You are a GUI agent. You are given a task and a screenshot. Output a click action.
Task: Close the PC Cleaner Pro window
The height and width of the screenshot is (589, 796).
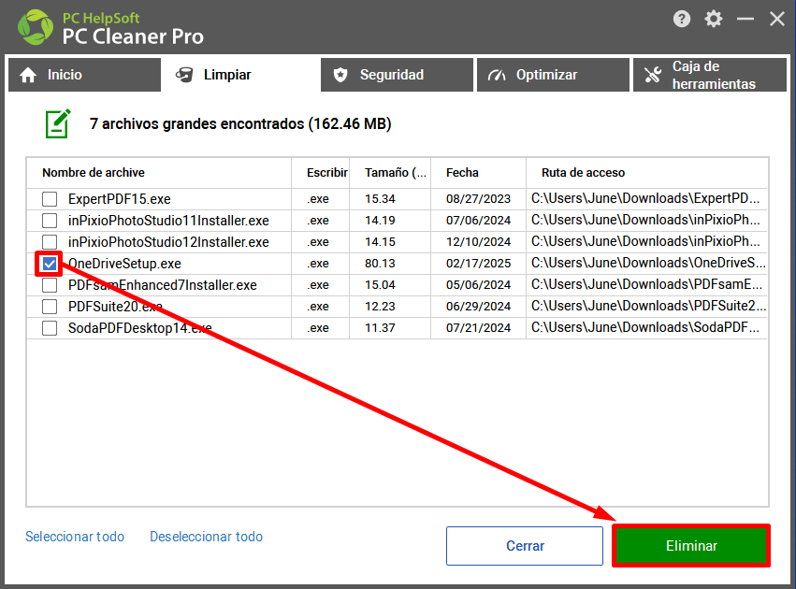776,19
